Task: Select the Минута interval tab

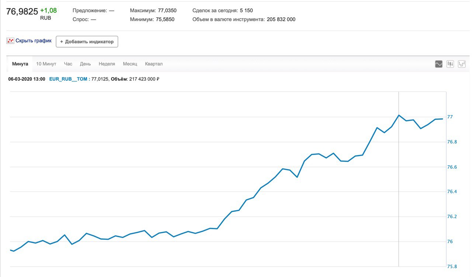Action: pos(20,64)
